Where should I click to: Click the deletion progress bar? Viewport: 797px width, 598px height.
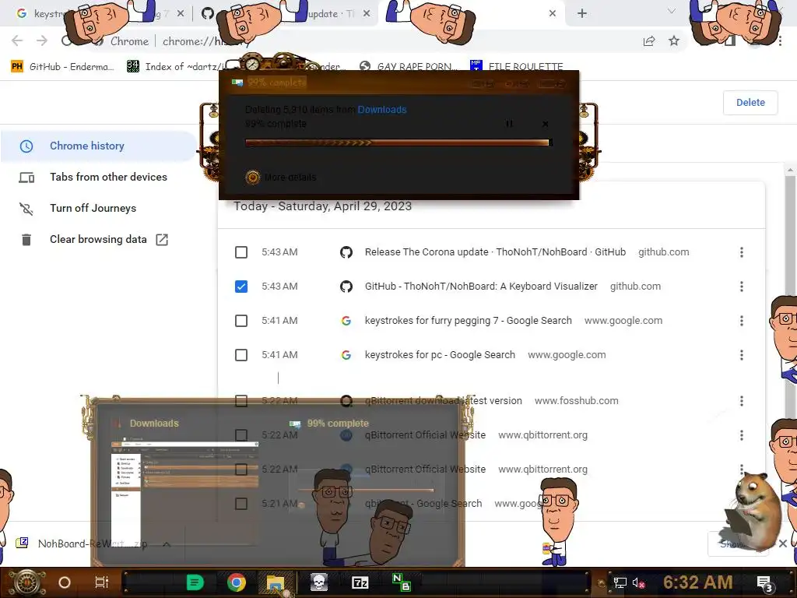(x=398, y=143)
